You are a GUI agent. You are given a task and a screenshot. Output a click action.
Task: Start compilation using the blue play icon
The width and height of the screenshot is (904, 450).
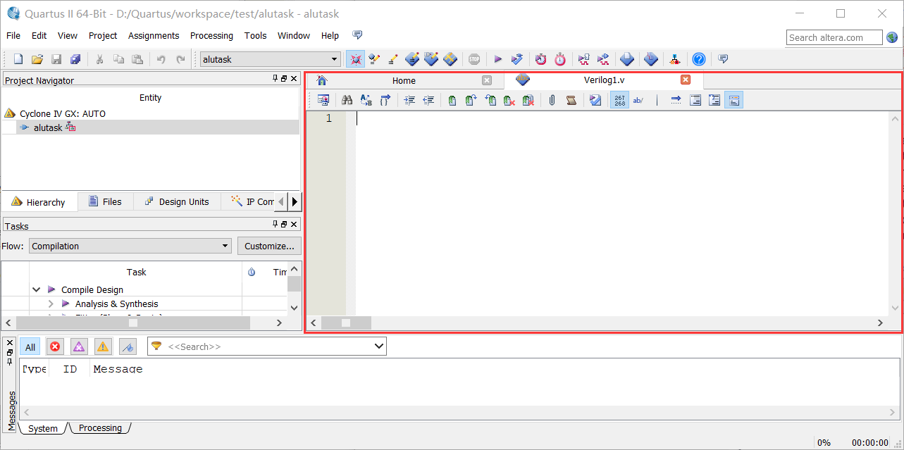point(498,59)
